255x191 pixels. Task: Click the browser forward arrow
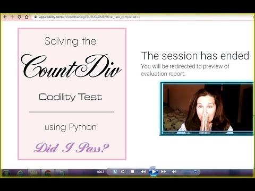click(12, 17)
